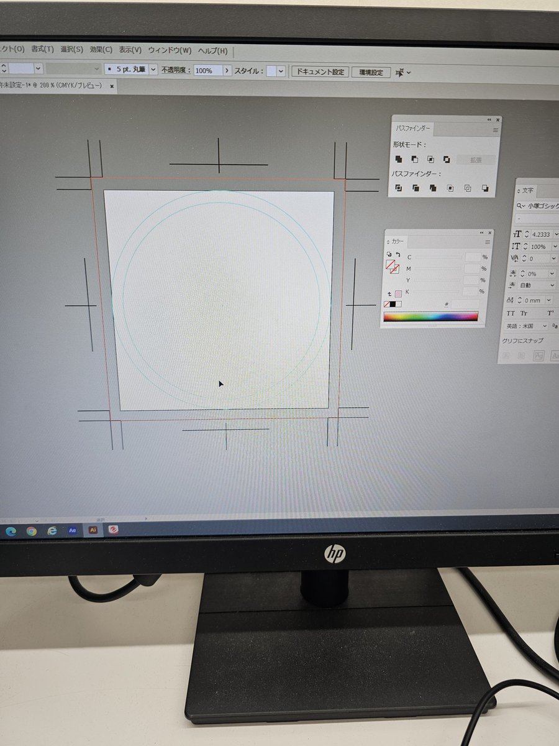Close the Color panel
559x746 pixels.
click(x=489, y=232)
